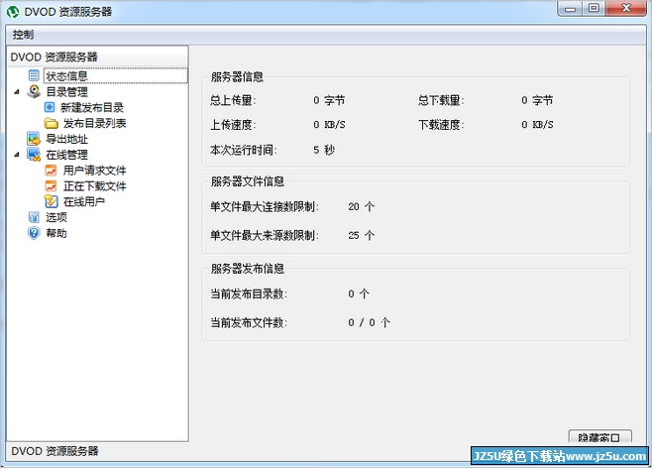This screenshot has width=652, height=468.
Task: Open 发布目录列表 entry
Action: coord(95,123)
